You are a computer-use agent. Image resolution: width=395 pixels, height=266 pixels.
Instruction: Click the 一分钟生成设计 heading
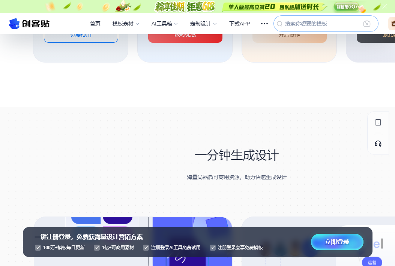click(237, 155)
